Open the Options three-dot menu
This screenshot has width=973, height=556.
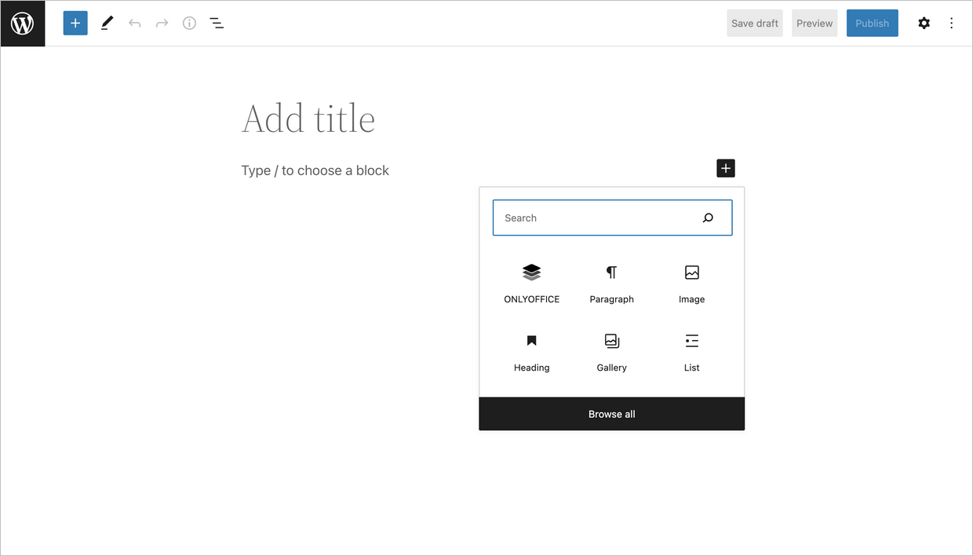952,23
